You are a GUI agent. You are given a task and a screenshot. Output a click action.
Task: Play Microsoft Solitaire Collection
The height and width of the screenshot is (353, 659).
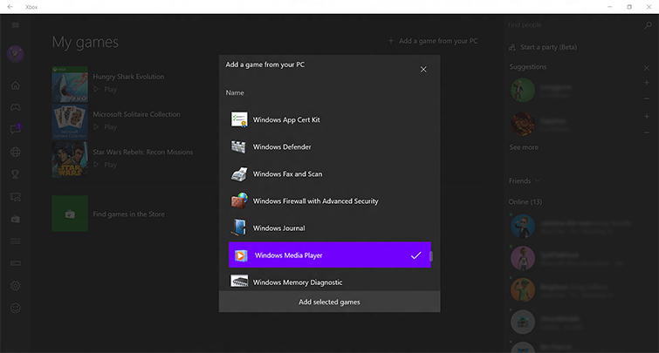(x=105, y=127)
